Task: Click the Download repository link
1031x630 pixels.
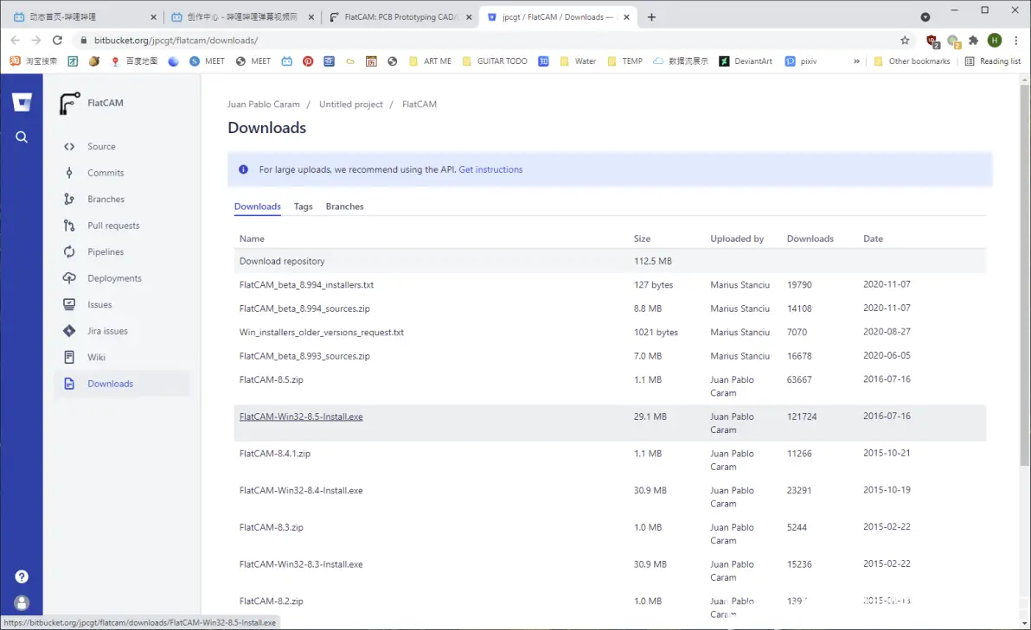Action: tap(282, 261)
